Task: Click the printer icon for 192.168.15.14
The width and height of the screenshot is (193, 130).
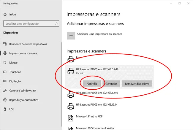Action: coord(71,106)
